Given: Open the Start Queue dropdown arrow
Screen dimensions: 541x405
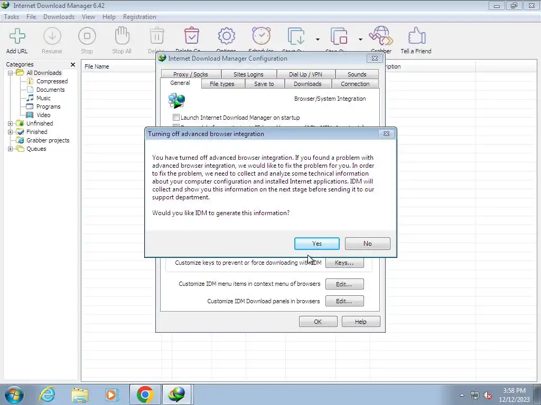Looking at the screenshot, I should [318, 40].
